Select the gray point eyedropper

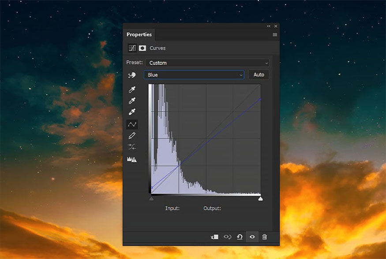132,100
